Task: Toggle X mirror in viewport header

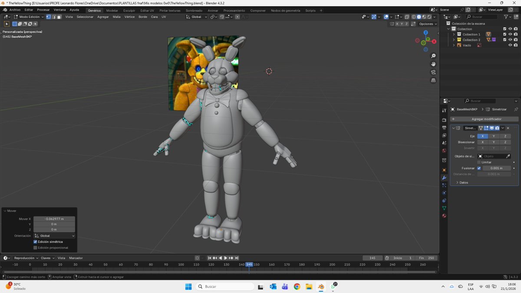Action: pos(397,24)
